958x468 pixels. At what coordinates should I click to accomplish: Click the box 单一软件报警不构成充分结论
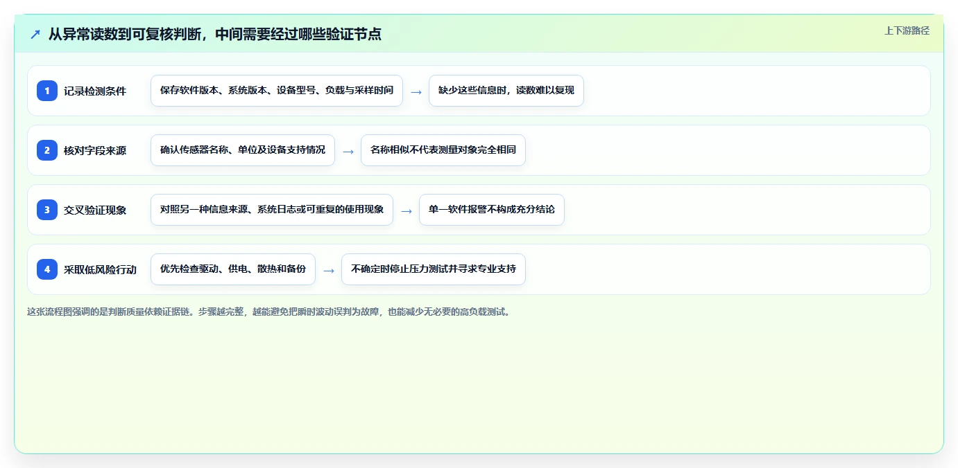[x=492, y=210]
